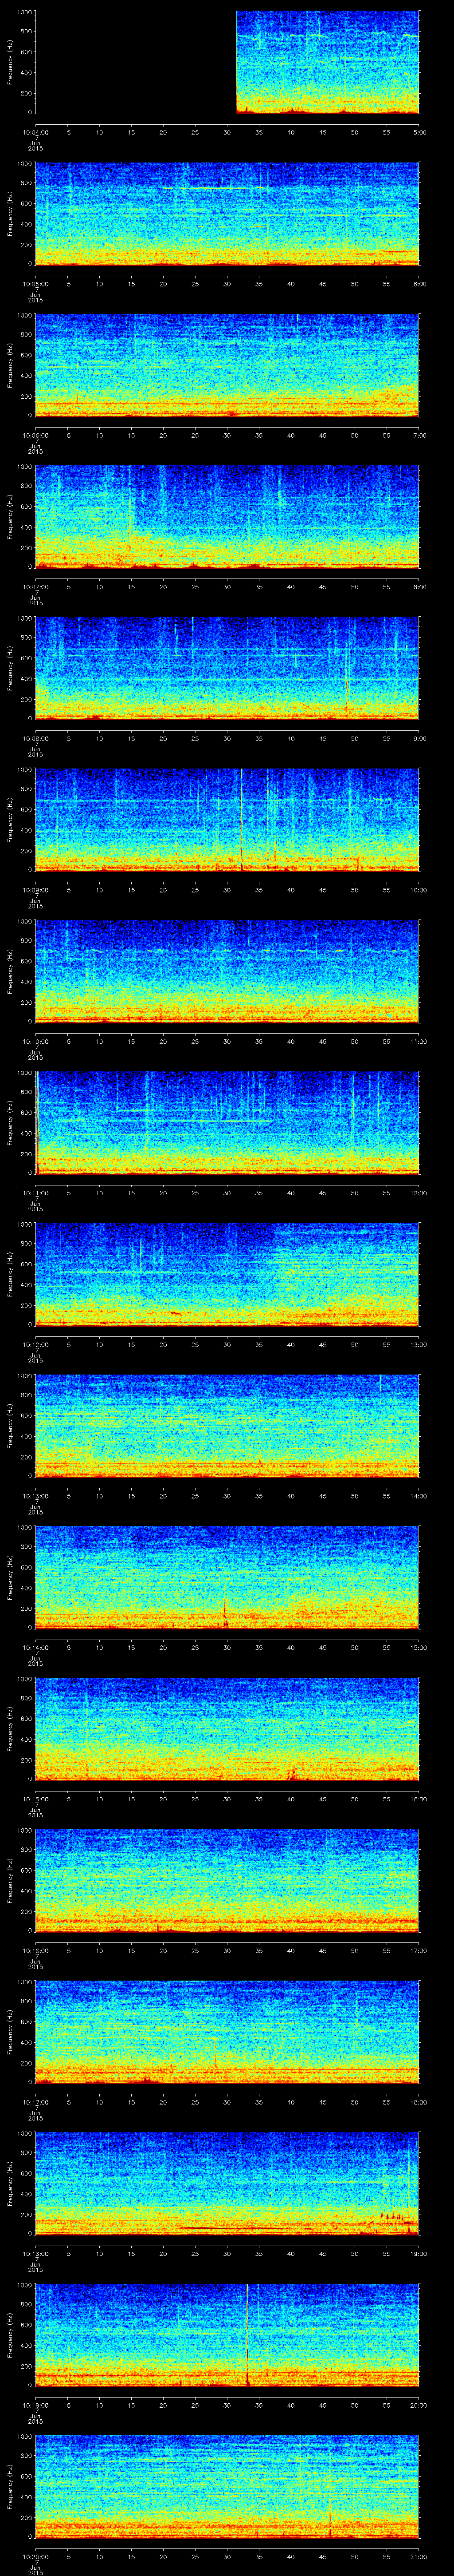Click the '12:00' end time label
Viewport: 454px width, 2576px height.
click(418, 1193)
